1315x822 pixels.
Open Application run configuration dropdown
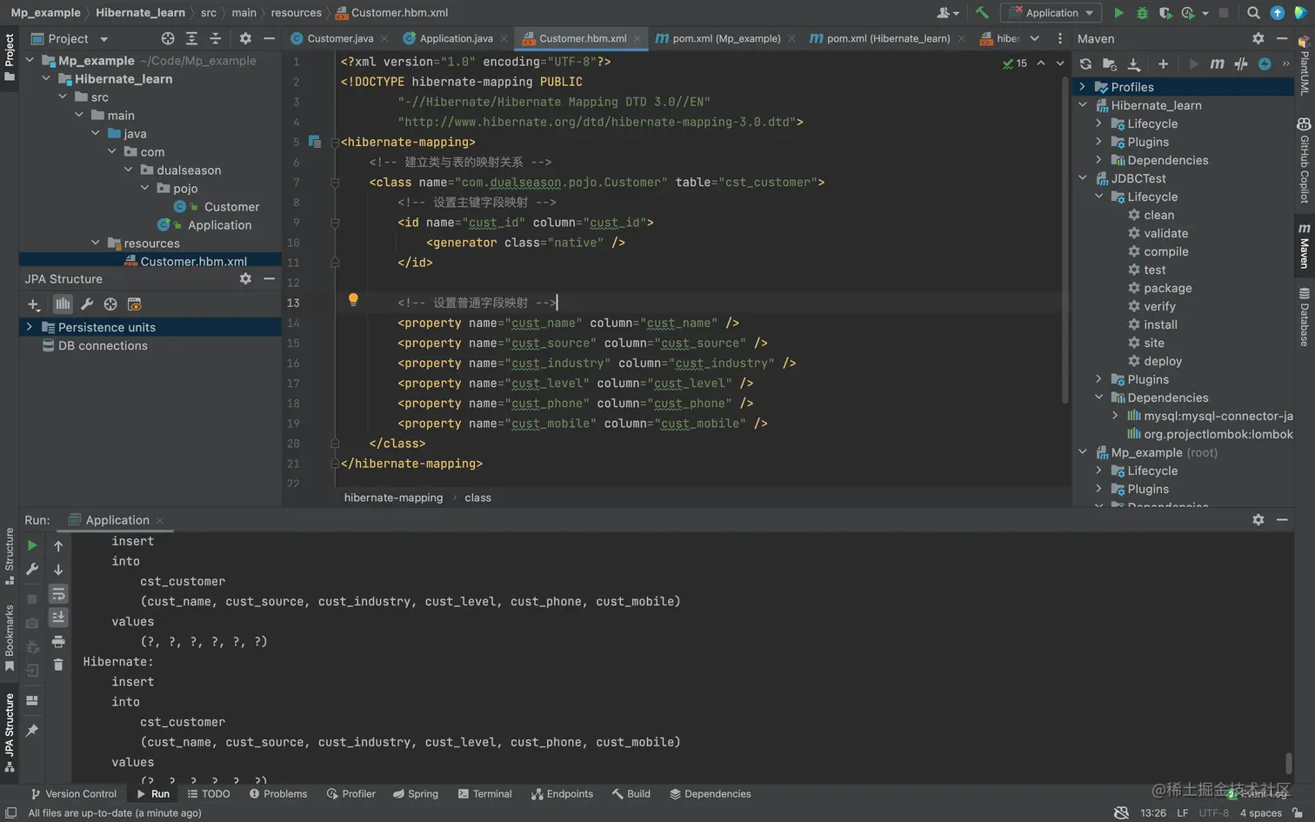coord(1051,13)
